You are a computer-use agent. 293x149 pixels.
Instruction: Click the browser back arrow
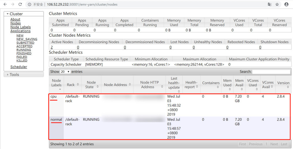point(5,4)
